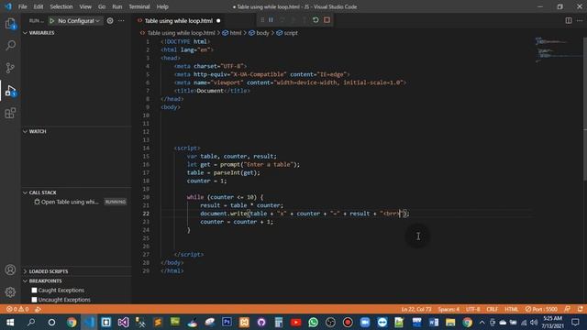587x330 pixels.
Task: Click the code minimap overview
Action: (x=559, y=50)
